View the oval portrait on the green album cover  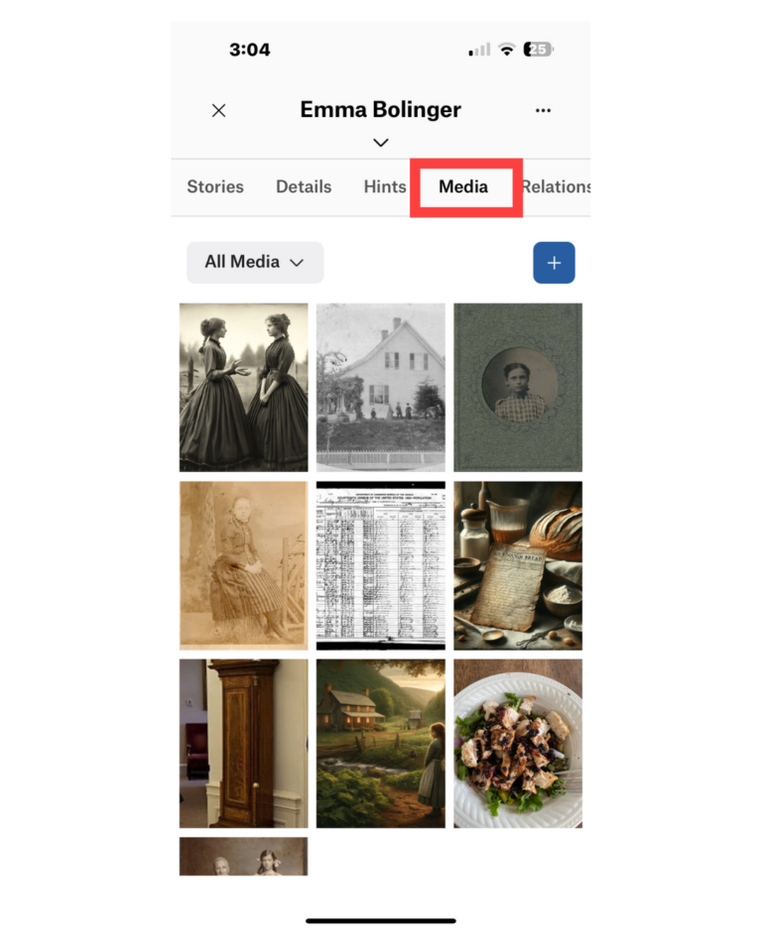click(518, 388)
